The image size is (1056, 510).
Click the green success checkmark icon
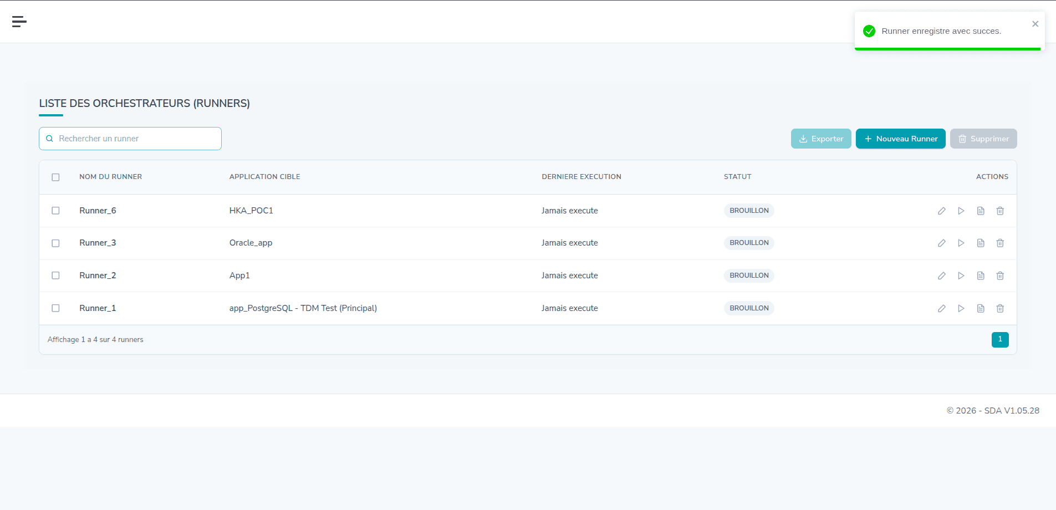pos(869,31)
